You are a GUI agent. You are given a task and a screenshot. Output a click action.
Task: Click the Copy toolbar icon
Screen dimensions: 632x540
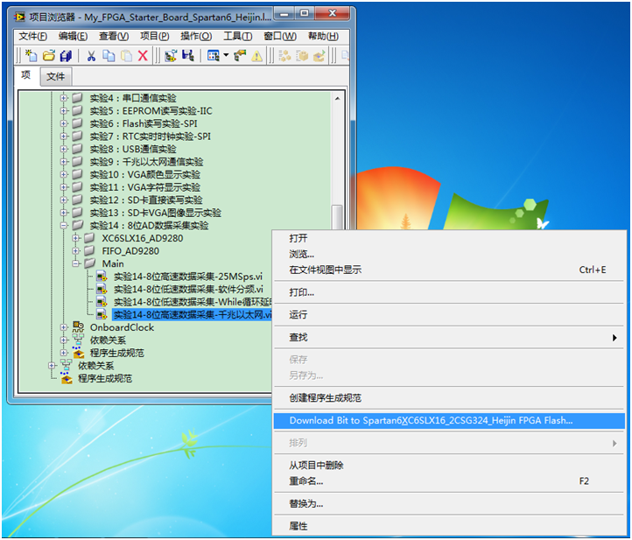(109, 56)
